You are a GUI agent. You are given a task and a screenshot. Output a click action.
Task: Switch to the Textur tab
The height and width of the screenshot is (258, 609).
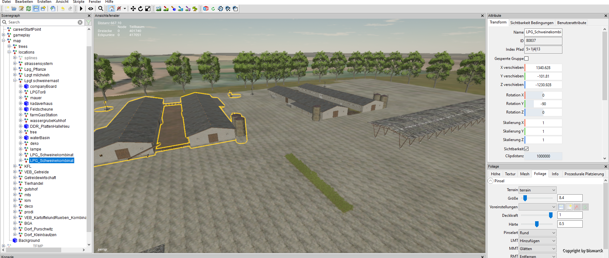point(510,174)
